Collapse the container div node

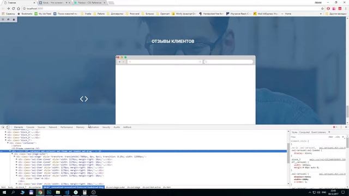pyautogui.click(x=8, y=143)
